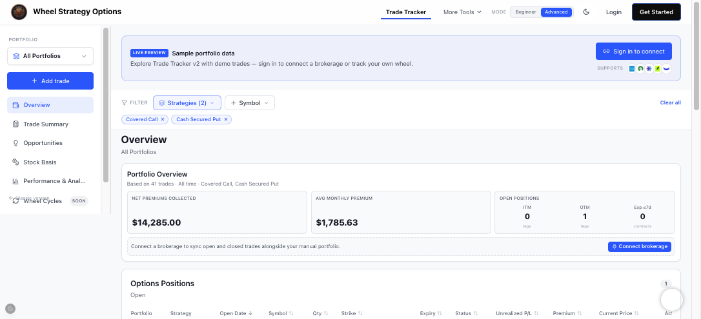701x319 pixels.
Task: Click the Performance & Analytics chart icon
Action: (15, 181)
